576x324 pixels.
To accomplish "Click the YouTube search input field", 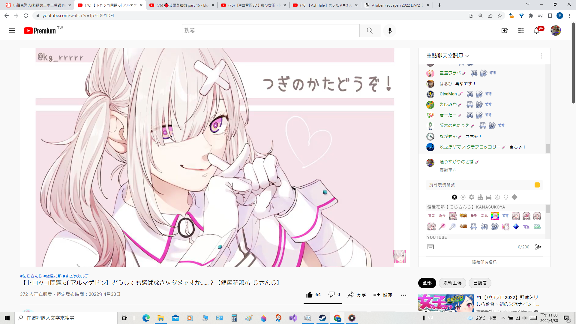I will coord(270,31).
